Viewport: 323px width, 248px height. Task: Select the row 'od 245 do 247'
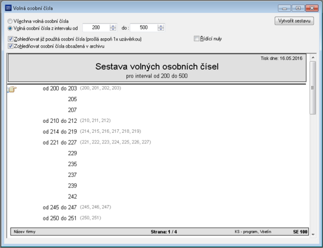[77, 207]
